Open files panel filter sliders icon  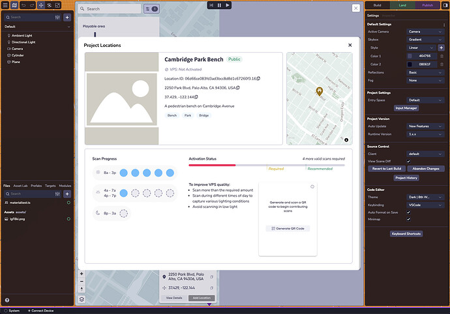tap(57, 194)
